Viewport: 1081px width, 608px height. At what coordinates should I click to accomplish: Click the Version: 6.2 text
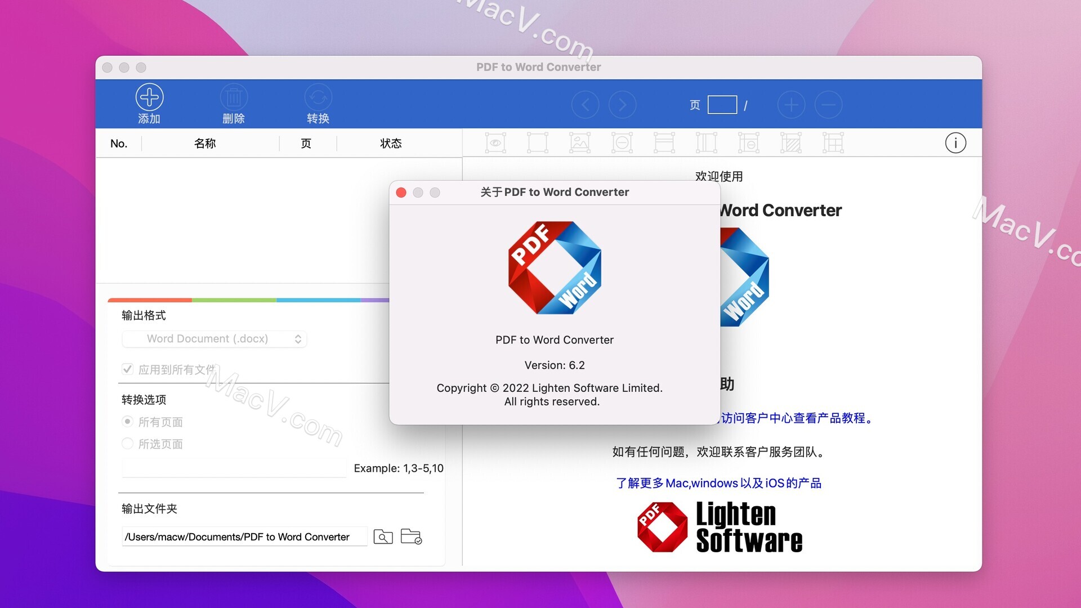click(x=555, y=365)
